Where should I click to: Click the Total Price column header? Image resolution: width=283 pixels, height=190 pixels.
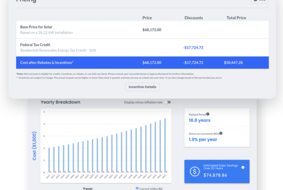(236, 18)
